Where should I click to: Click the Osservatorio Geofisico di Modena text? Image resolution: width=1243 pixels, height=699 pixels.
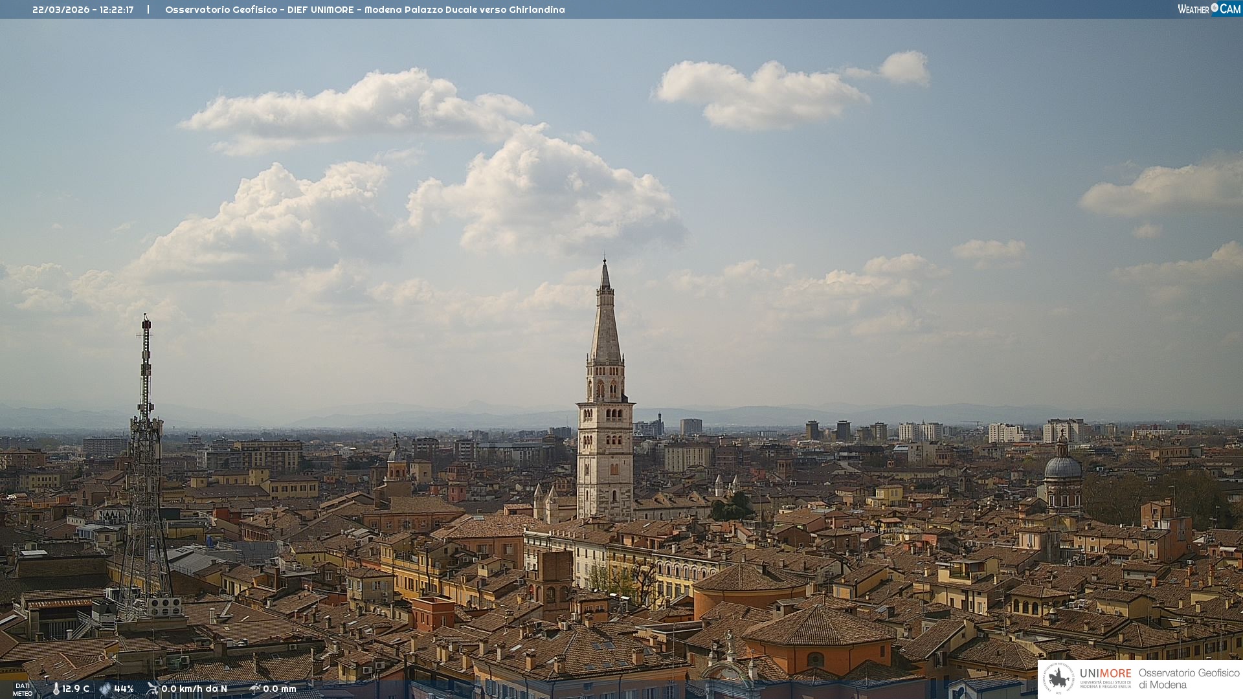coord(1189,679)
